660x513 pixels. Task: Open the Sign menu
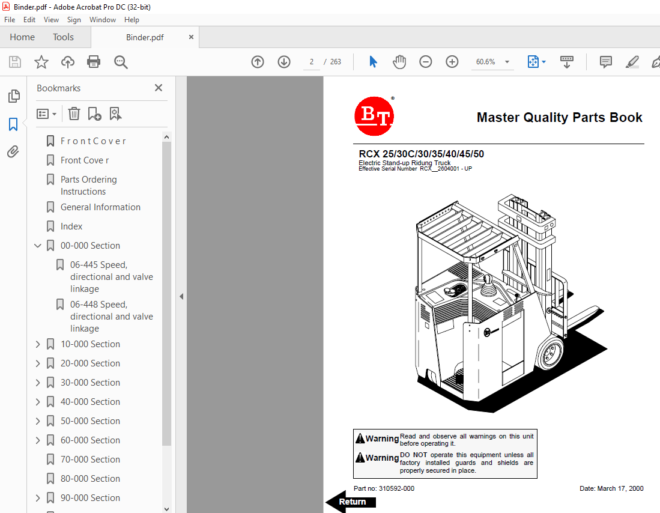74,20
